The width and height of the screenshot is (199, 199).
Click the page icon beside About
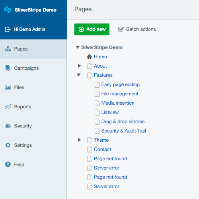pos(90,66)
